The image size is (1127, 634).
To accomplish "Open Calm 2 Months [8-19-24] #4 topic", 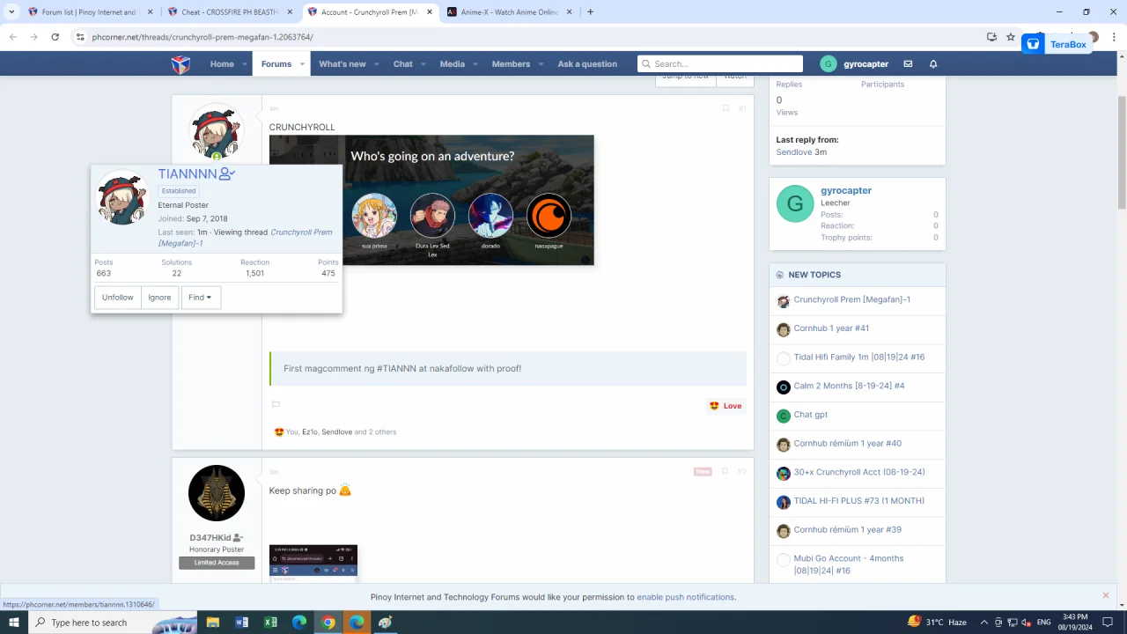I will coord(849,386).
